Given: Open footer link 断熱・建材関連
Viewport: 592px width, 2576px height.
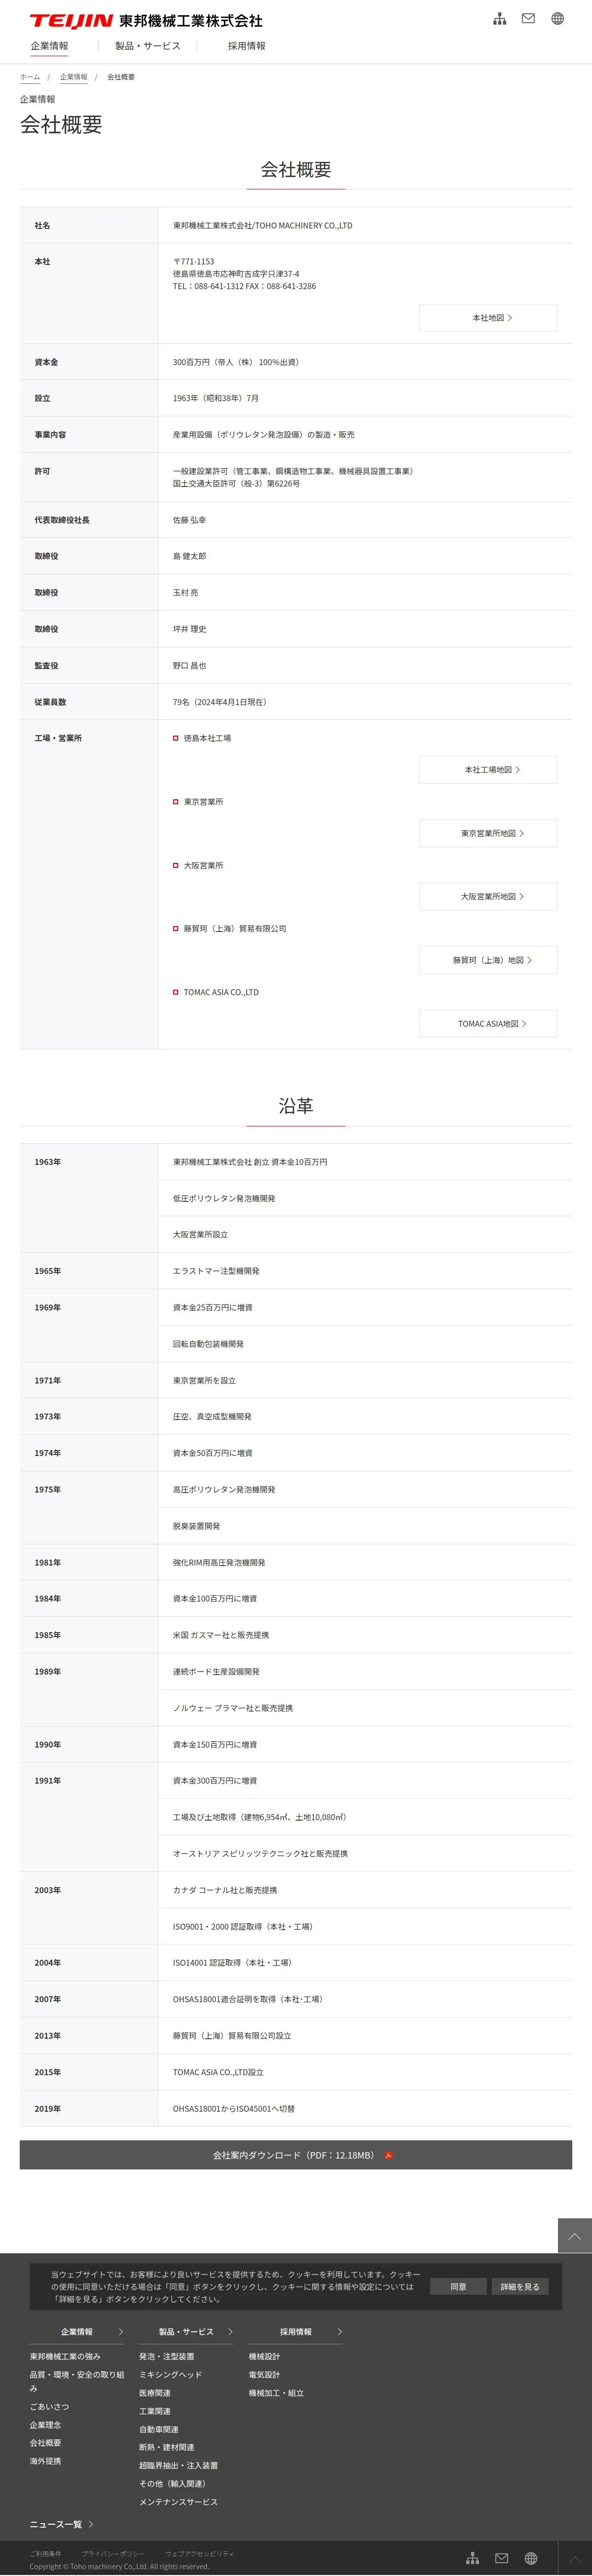Looking at the screenshot, I should click(x=167, y=2448).
